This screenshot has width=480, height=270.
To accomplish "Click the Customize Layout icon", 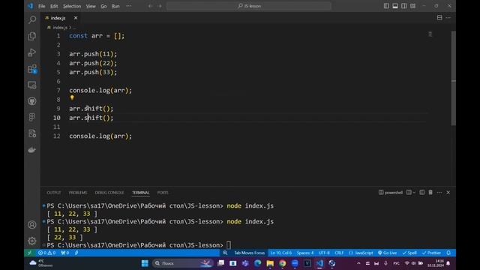I will [413, 6].
